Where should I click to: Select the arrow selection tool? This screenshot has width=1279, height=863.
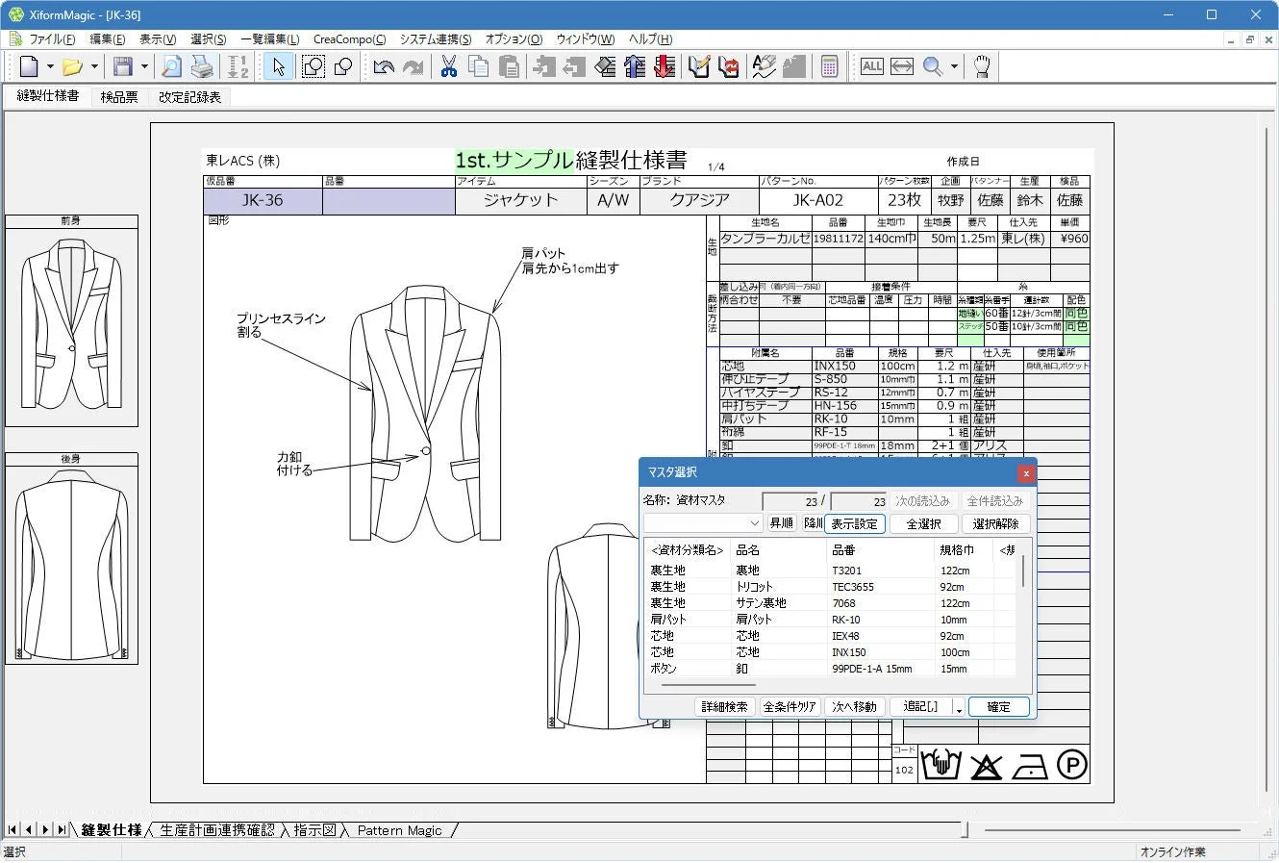click(x=278, y=66)
